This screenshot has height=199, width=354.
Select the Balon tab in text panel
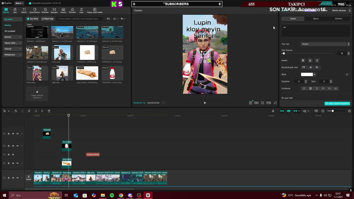click(x=316, y=19)
